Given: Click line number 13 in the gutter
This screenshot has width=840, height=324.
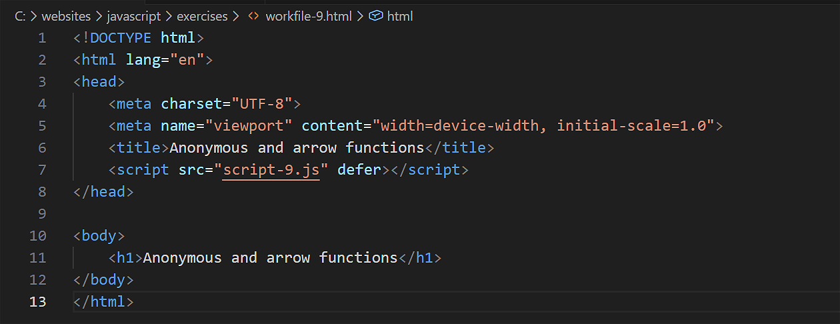Looking at the screenshot, I should coord(38,302).
